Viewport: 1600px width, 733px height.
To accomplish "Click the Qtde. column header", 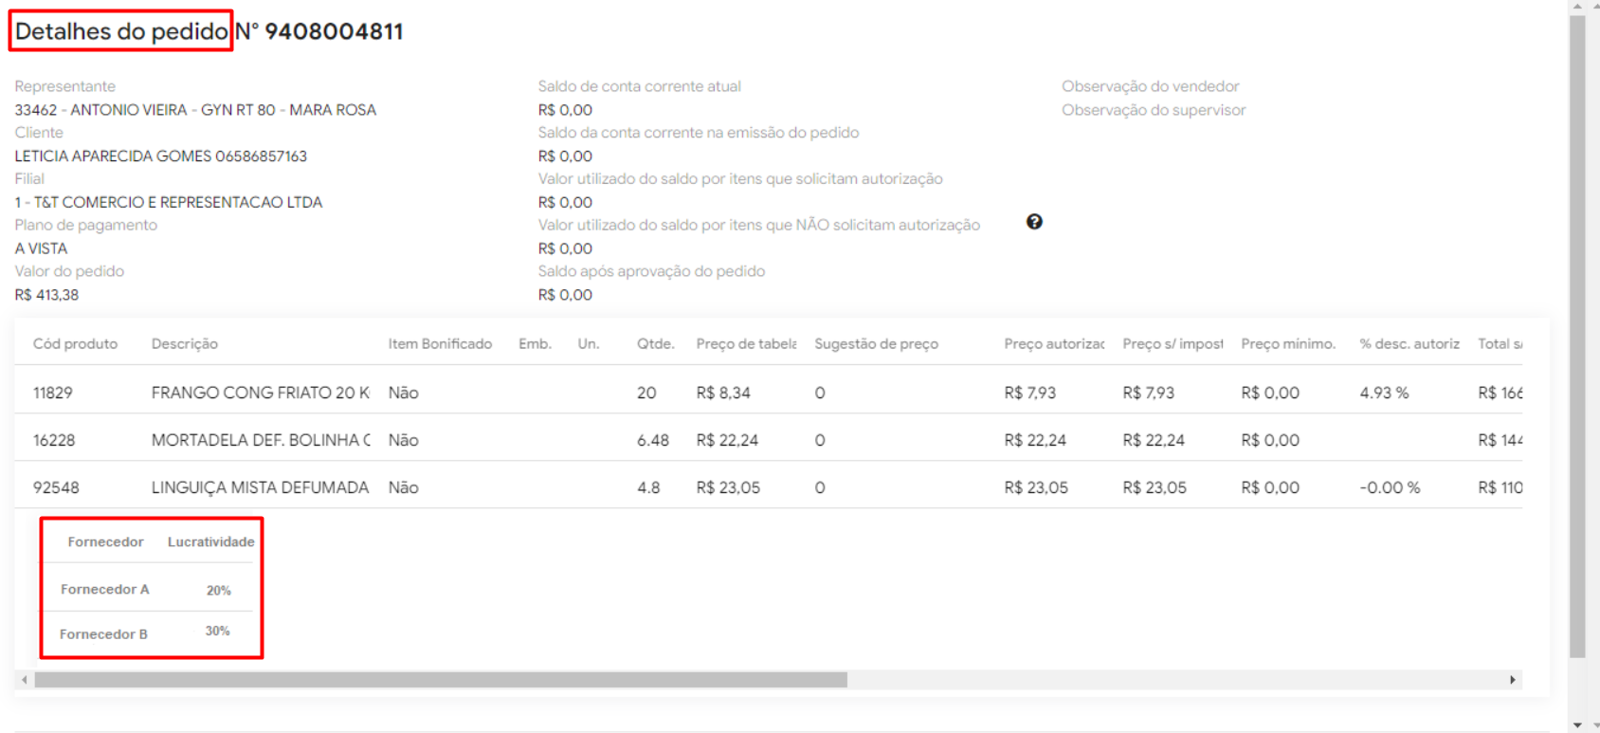I will tap(655, 344).
